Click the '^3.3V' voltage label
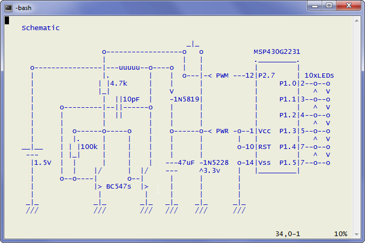The width and height of the screenshot is (365, 243). point(210,171)
